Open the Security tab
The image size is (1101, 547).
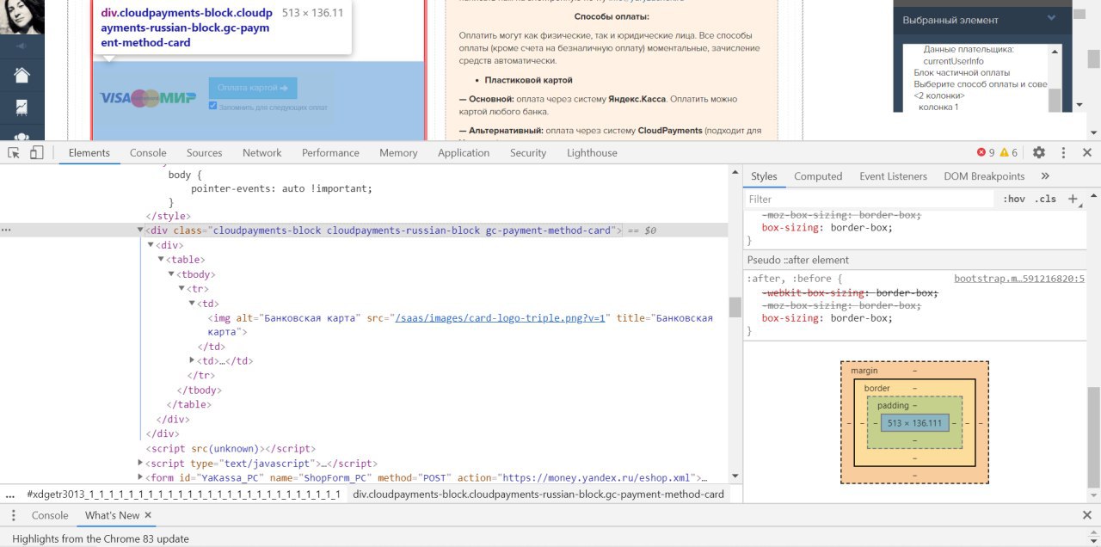pos(528,152)
